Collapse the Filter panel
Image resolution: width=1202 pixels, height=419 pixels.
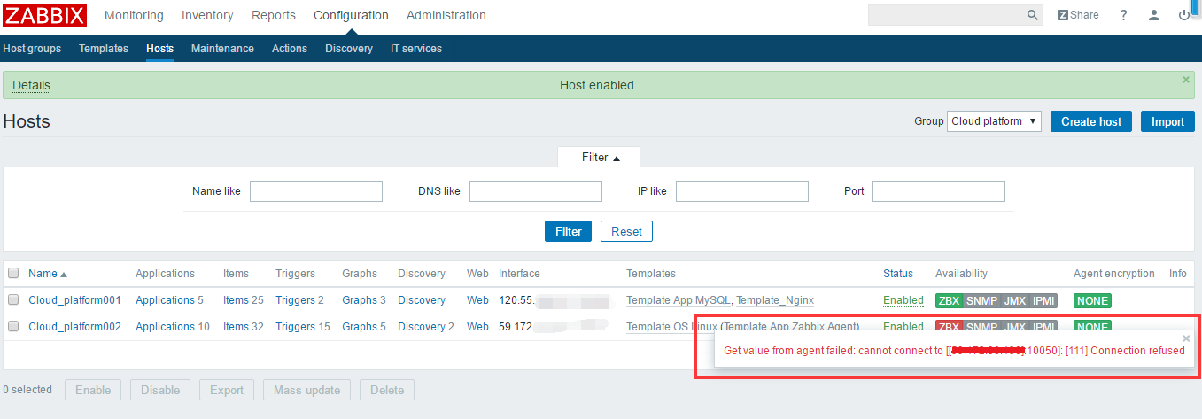600,158
